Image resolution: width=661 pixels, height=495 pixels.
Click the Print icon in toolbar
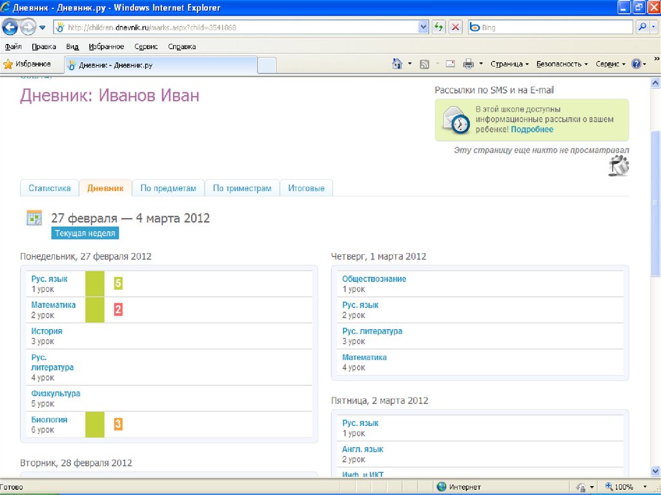pyautogui.click(x=468, y=64)
